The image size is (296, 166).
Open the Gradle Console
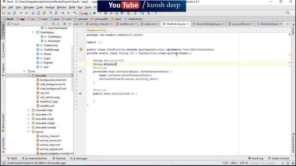pyautogui.click(x=278, y=159)
